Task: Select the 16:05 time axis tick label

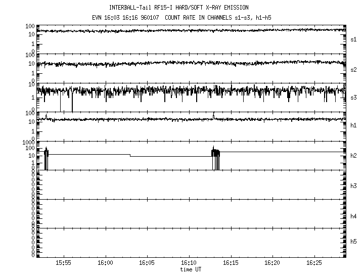Action: tap(147, 263)
